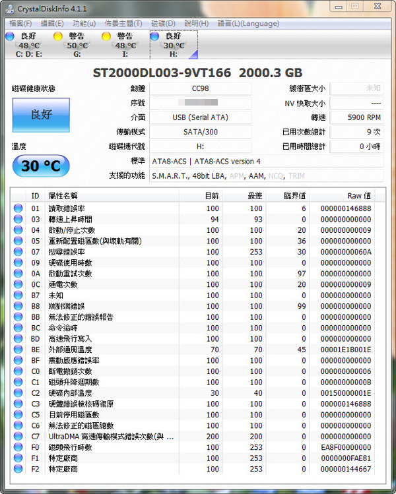Click status icon of attribute BE 外部通風溫度
396x494 pixels.
tap(18, 350)
